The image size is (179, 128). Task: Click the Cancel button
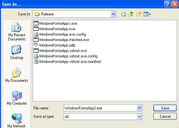point(165,116)
